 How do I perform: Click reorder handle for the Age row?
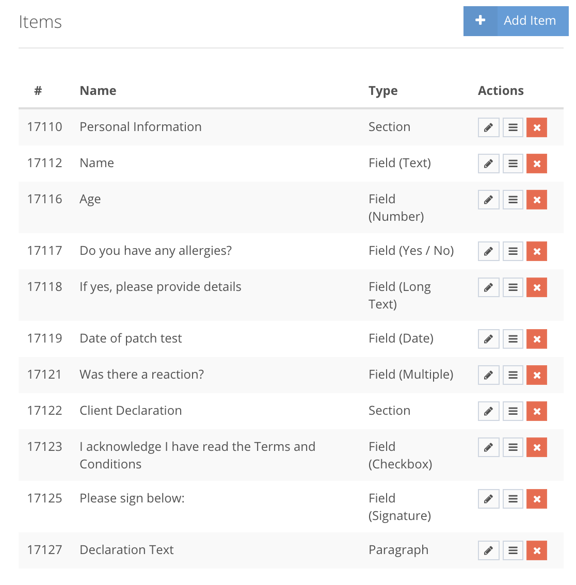513,200
